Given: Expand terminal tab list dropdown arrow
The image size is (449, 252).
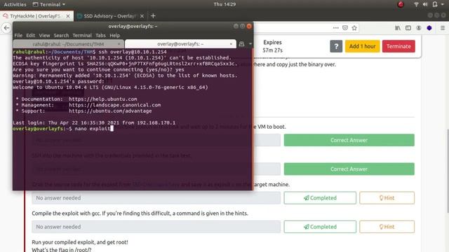Looking at the screenshot, I should click(x=250, y=44).
